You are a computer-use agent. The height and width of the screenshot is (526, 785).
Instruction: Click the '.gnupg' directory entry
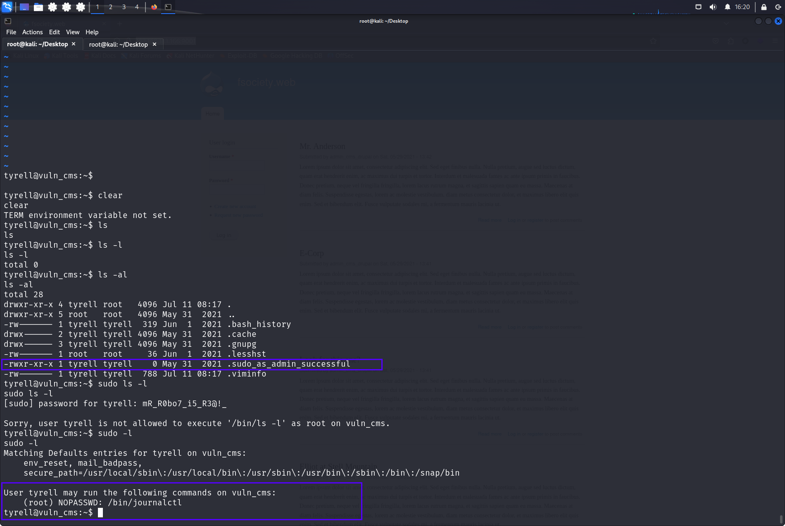[x=242, y=344]
